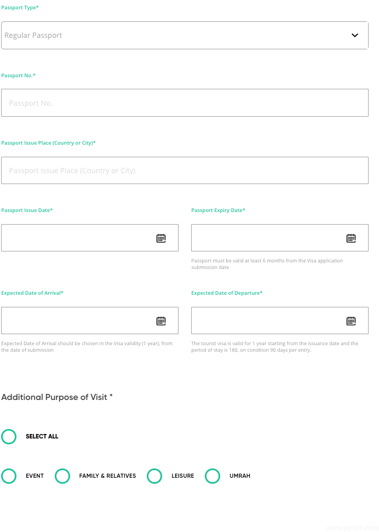Click the Expected Date of Arrival field
This screenshot has width=379, height=532.
(77, 321)
